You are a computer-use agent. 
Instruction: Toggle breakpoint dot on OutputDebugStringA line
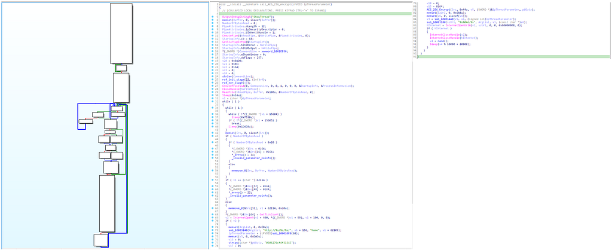[x=213, y=17]
